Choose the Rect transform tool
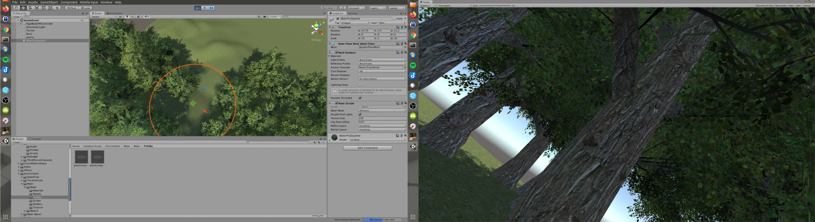This screenshot has width=815, height=222. coord(44,8)
